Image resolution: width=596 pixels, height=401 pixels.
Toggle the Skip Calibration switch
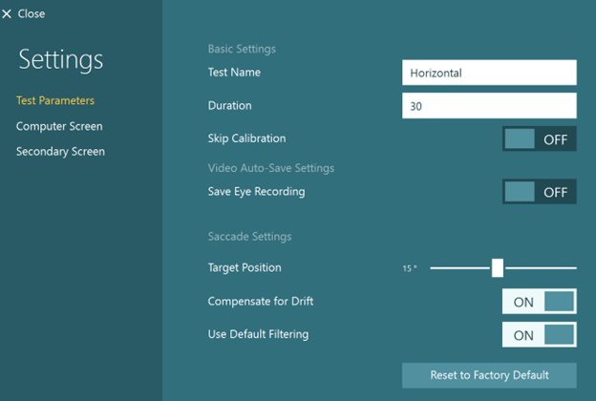point(539,138)
